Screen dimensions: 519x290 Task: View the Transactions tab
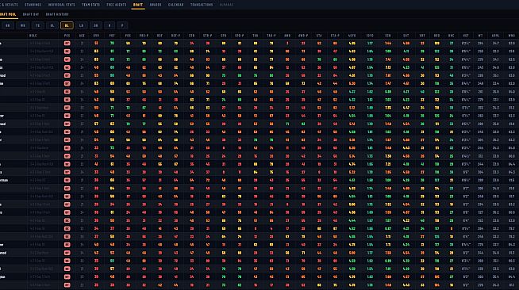[202, 5]
